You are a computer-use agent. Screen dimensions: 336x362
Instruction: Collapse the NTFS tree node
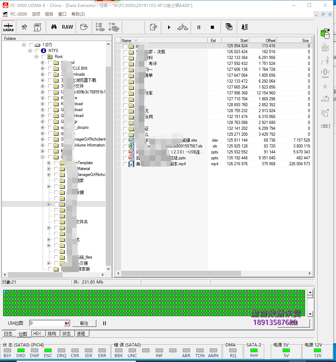pyautogui.click(x=30, y=51)
